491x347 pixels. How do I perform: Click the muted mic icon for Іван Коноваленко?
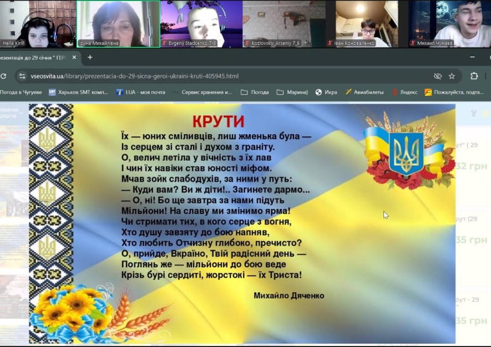tap(330, 43)
